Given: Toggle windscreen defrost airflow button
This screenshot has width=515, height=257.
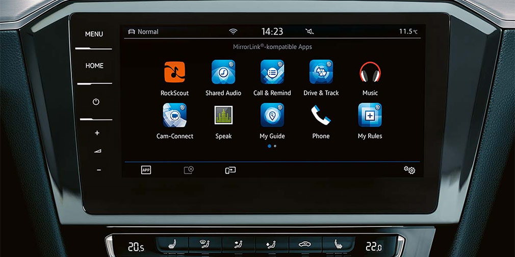Looking at the screenshot, I should (x=205, y=245).
